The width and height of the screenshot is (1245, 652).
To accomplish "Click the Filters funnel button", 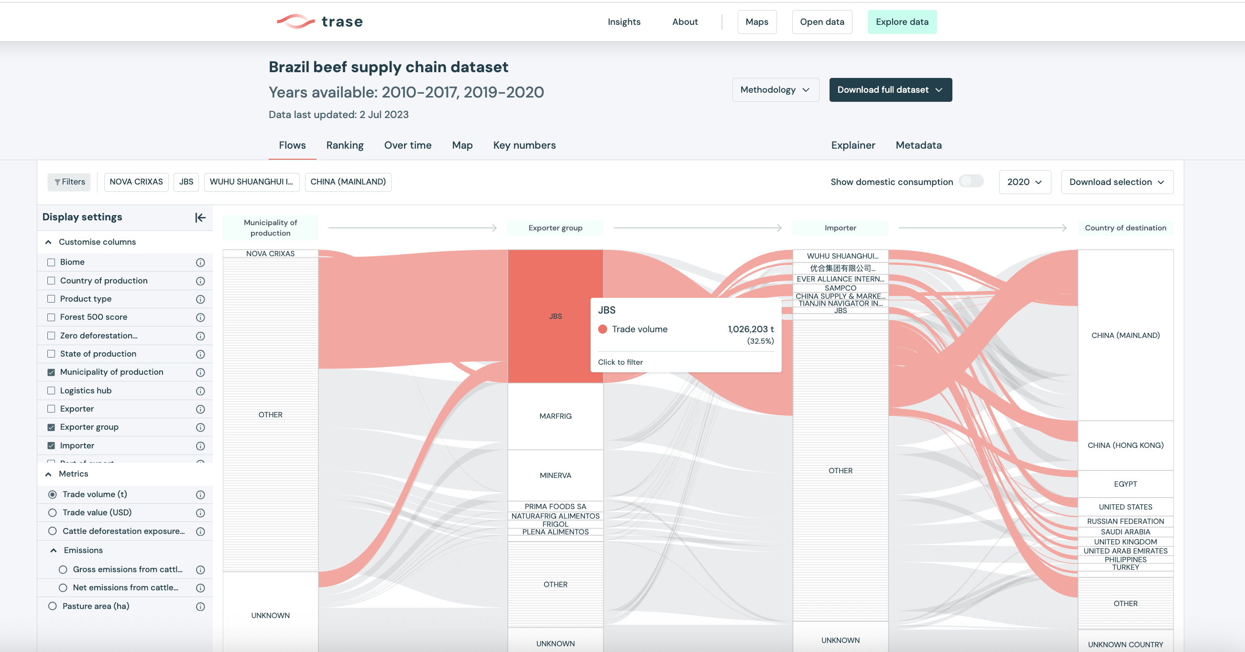I will 69,182.
